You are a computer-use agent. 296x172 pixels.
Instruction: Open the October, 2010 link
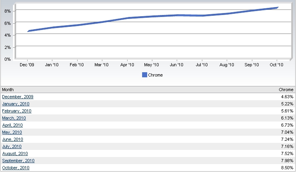pos(16,168)
